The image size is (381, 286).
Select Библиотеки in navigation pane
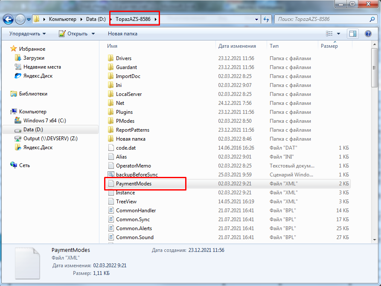(33, 94)
